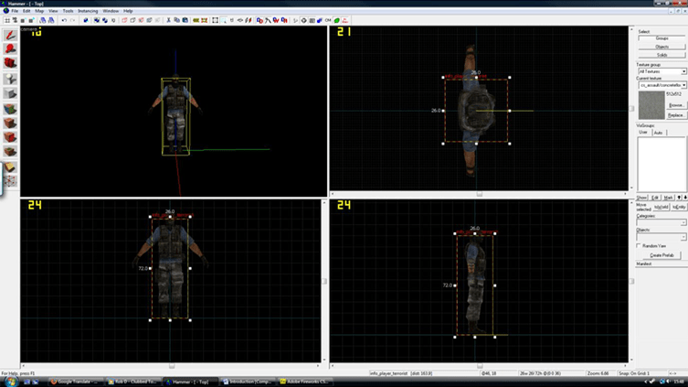Open the File menu
This screenshot has height=387, width=688.
[15, 11]
